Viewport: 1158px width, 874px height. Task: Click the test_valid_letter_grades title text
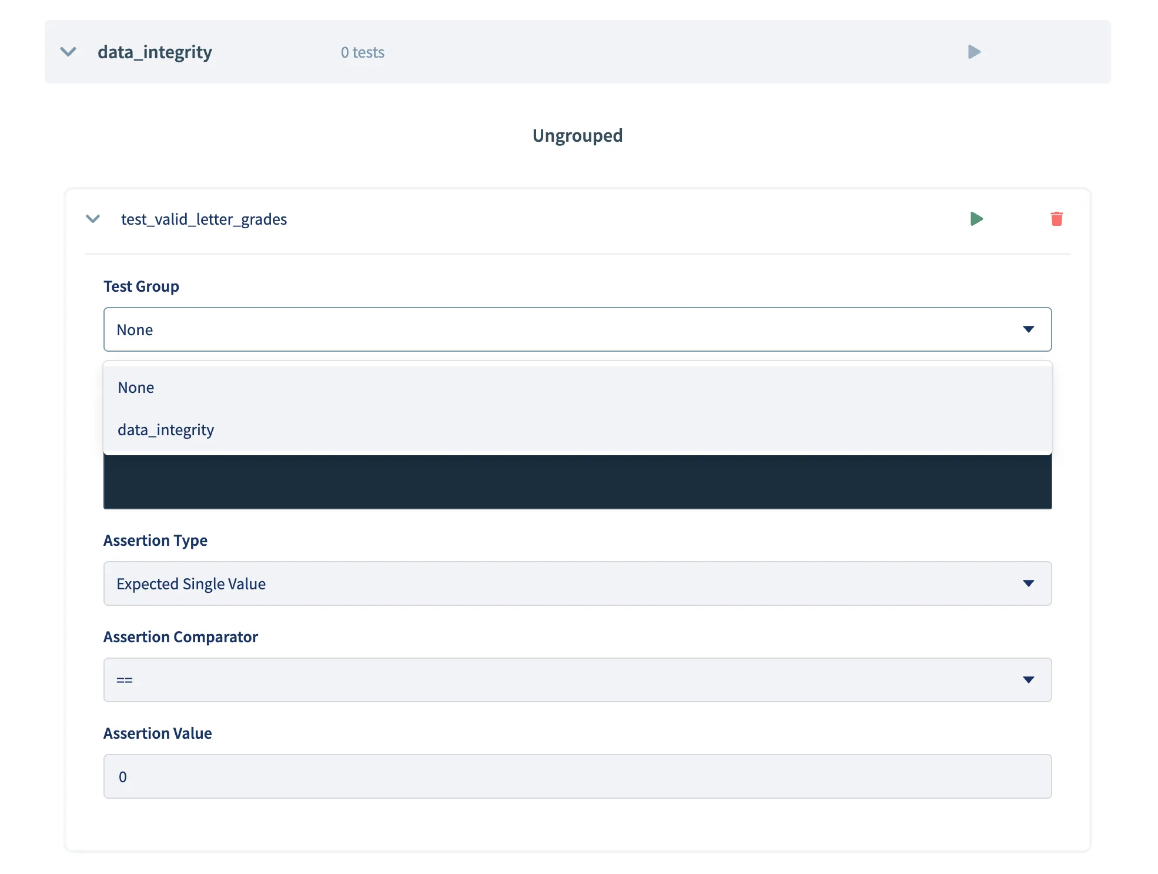[203, 219]
